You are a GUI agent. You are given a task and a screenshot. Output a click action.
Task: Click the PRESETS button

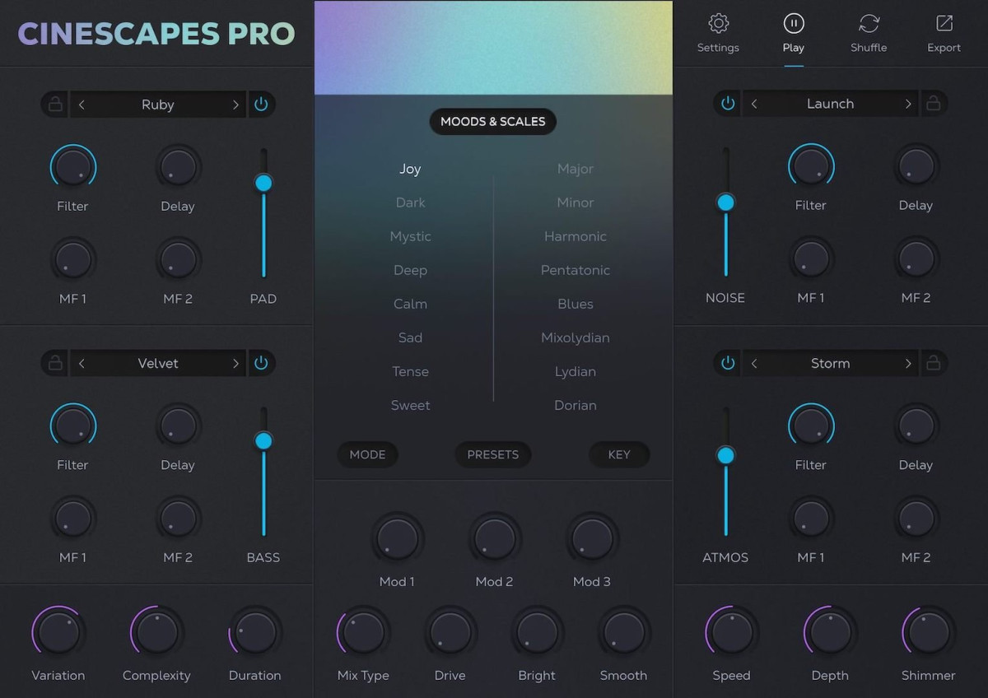click(493, 454)
